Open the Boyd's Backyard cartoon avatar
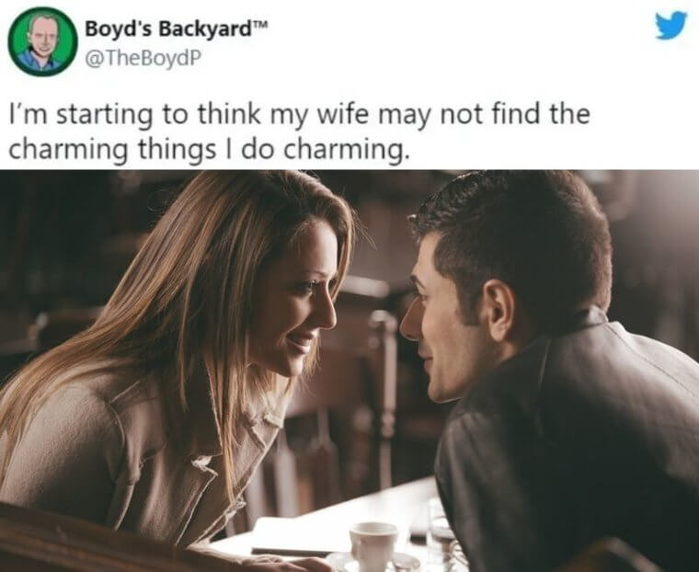 pyautogui.click(x=43, y=42)
